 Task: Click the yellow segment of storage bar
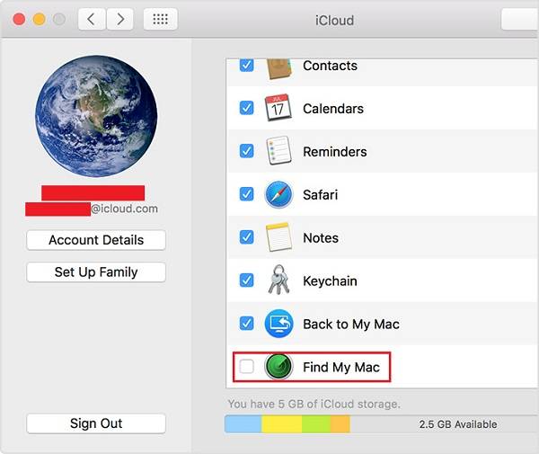tap(282, 424)
